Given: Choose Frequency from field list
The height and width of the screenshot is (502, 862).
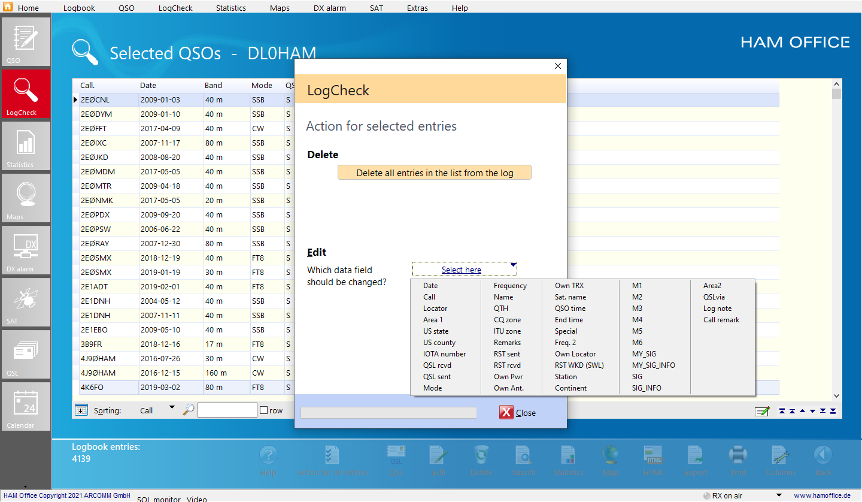Looking at the screenshot, I should pyautogui.click(x=510, y=286).
